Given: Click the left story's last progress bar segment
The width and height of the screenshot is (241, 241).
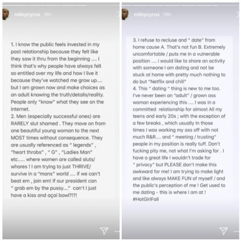Looking at the screenshot, I should 114,5.
